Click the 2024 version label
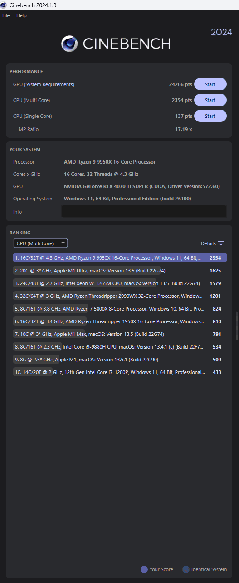The width and height of the screenshot is (239, 583). [x=221, y=32]
